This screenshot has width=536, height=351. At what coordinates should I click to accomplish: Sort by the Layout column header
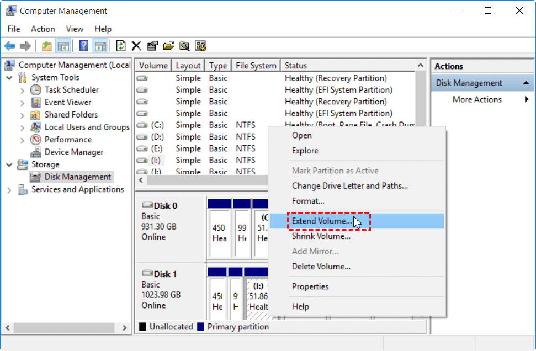point(188,66)
